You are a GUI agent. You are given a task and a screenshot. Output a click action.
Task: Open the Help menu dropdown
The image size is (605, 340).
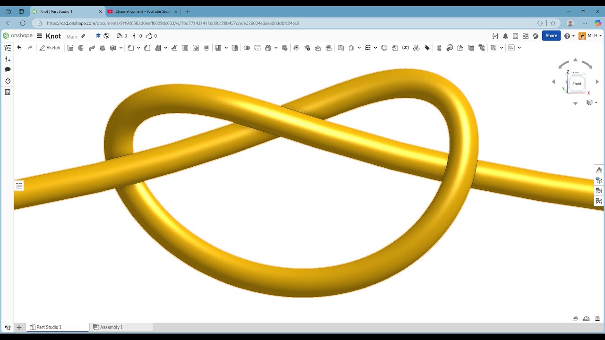point(569,36)
